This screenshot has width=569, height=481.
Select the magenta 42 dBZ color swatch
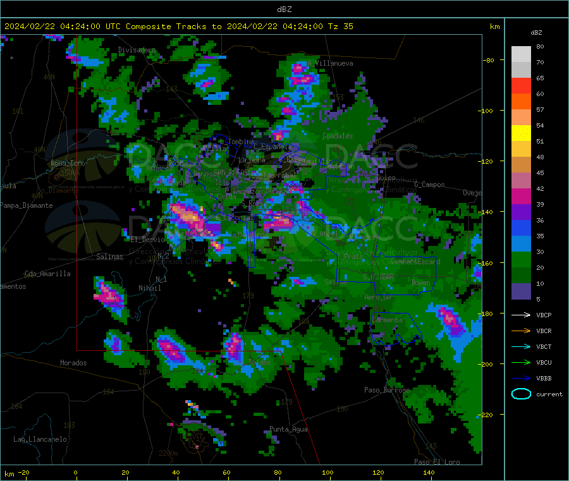521,196
